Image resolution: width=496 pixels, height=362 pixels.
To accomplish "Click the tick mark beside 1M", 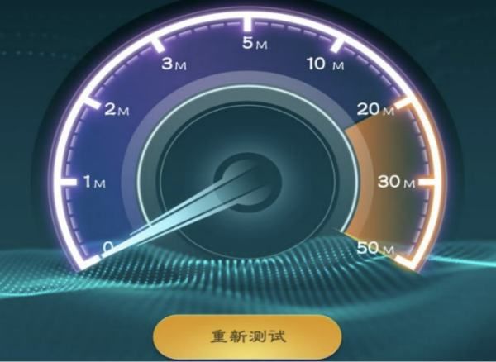I will tap(68, 182).
